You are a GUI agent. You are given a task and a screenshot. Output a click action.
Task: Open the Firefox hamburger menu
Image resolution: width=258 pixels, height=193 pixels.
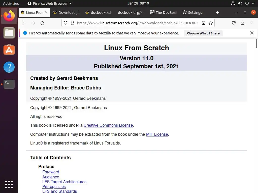click(x=252, y=23)
